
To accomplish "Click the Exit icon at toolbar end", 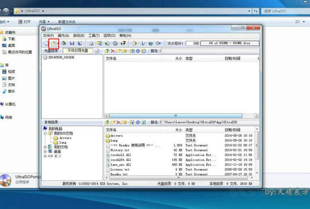I will pyautogui.click(x=159, y=43).
